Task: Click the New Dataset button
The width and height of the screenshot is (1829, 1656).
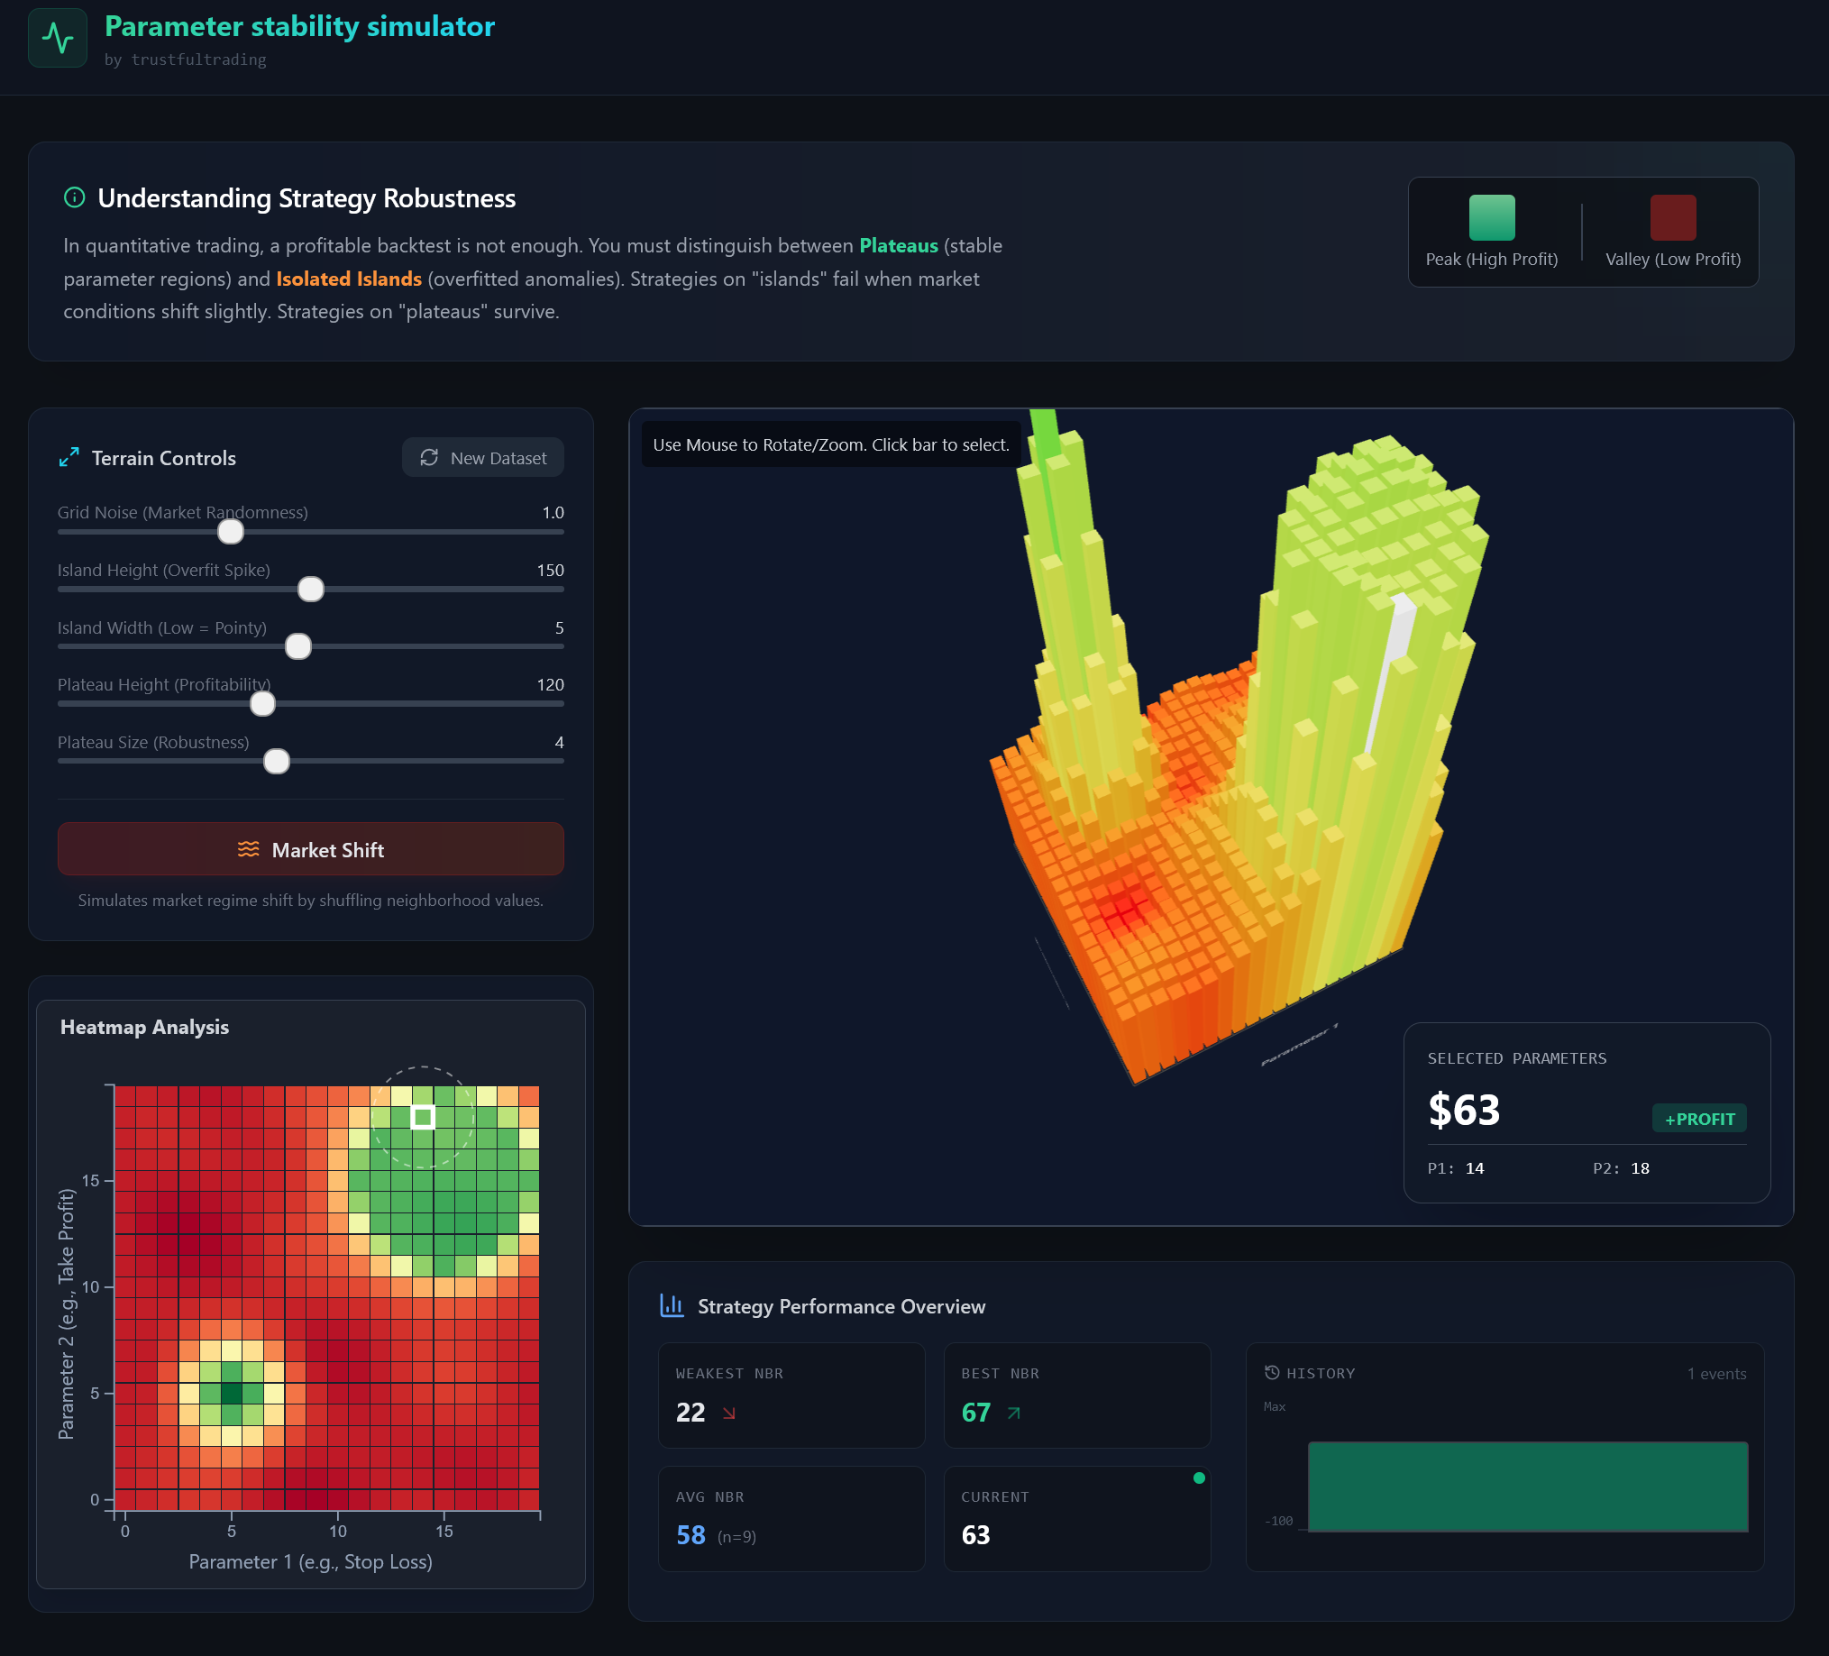Action: coord(482,457)
